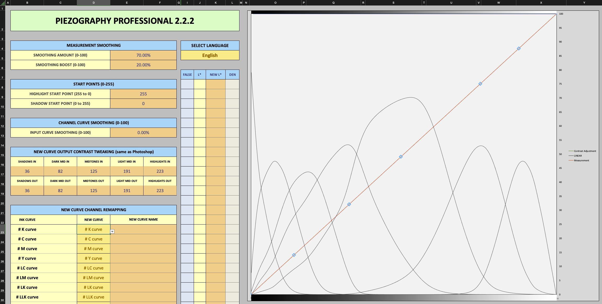Select column D header
The height and width of the screenshot is (304, 602).
pyautogui.click(x=94, y=3)
